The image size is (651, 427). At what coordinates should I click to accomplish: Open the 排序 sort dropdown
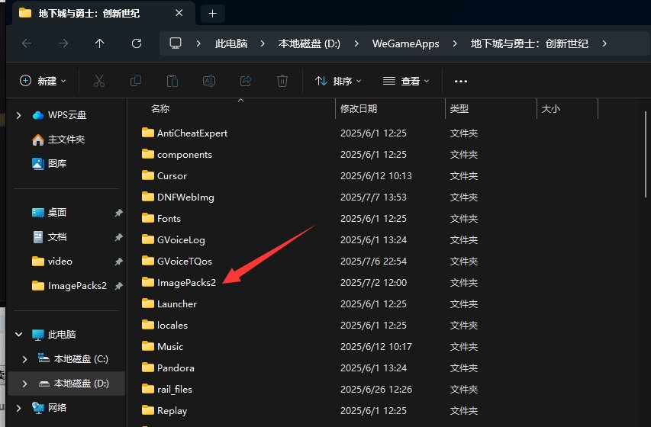tap(338, 81)
